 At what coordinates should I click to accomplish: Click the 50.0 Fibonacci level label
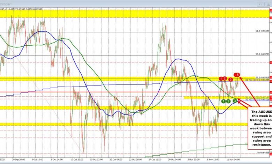coord(263,54)
